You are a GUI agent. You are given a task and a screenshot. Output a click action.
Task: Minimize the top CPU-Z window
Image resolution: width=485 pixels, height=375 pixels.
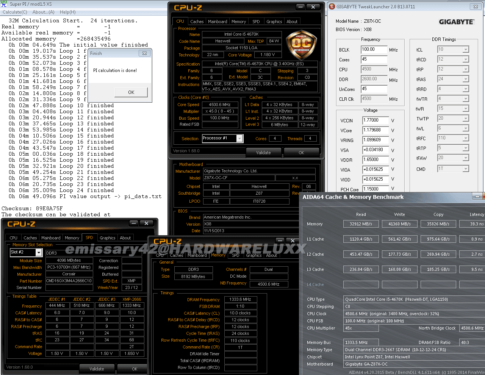pos(300,7)
